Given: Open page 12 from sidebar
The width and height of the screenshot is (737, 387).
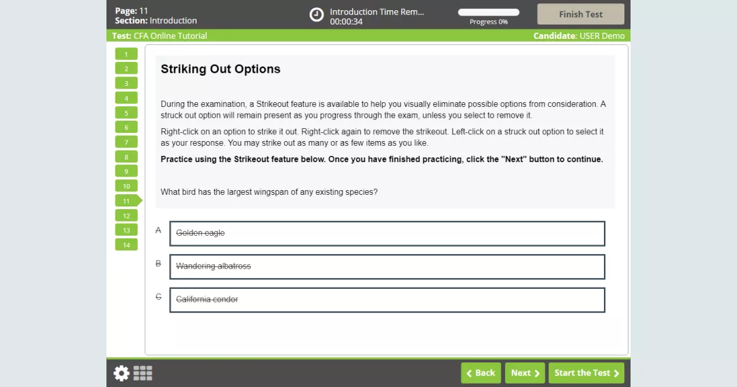Looking at the screenshot, I should point(126,215).
